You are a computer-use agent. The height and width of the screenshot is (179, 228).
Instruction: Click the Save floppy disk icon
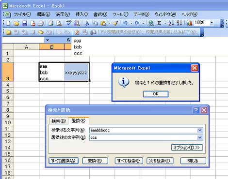(25, 23)
